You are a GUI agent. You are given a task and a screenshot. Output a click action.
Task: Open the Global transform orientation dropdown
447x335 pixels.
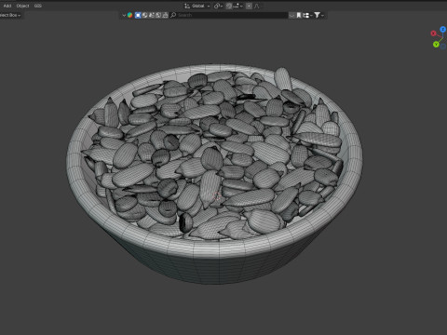197,6
